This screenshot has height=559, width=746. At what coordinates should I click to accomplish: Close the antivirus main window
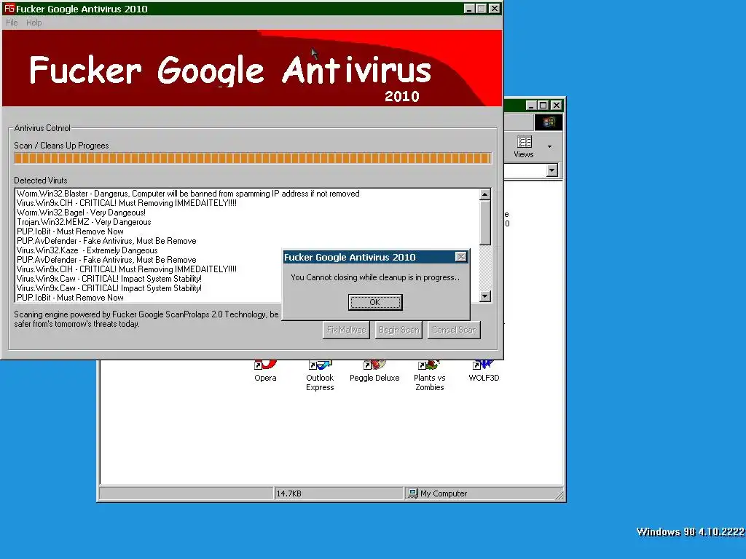point(495,9)
